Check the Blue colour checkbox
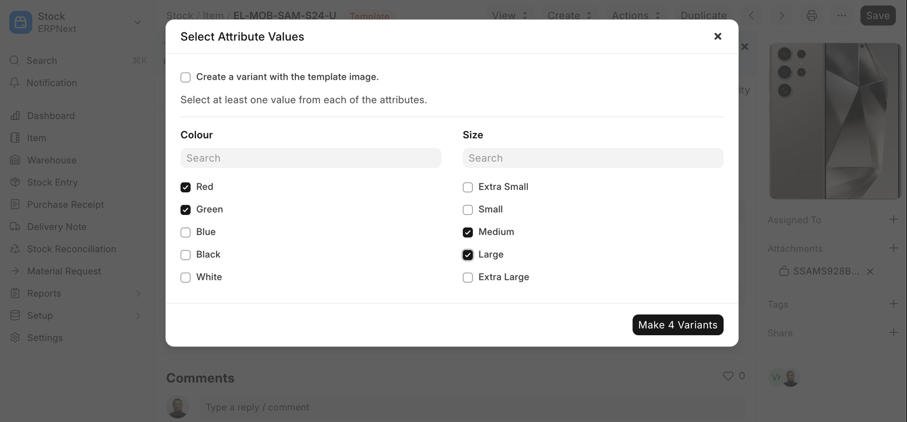Viewport: 907px width, 422px height. [x=185, y=233]
